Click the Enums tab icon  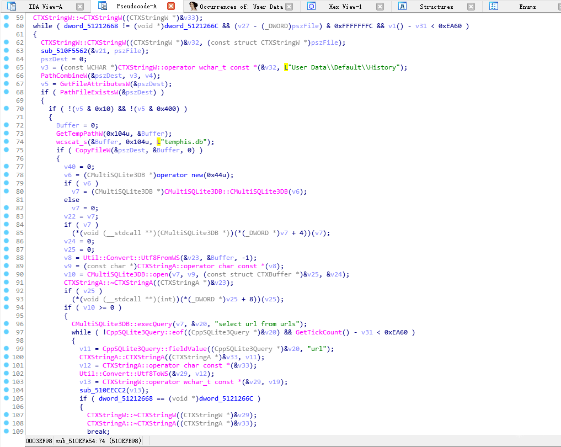click(493, 6)
